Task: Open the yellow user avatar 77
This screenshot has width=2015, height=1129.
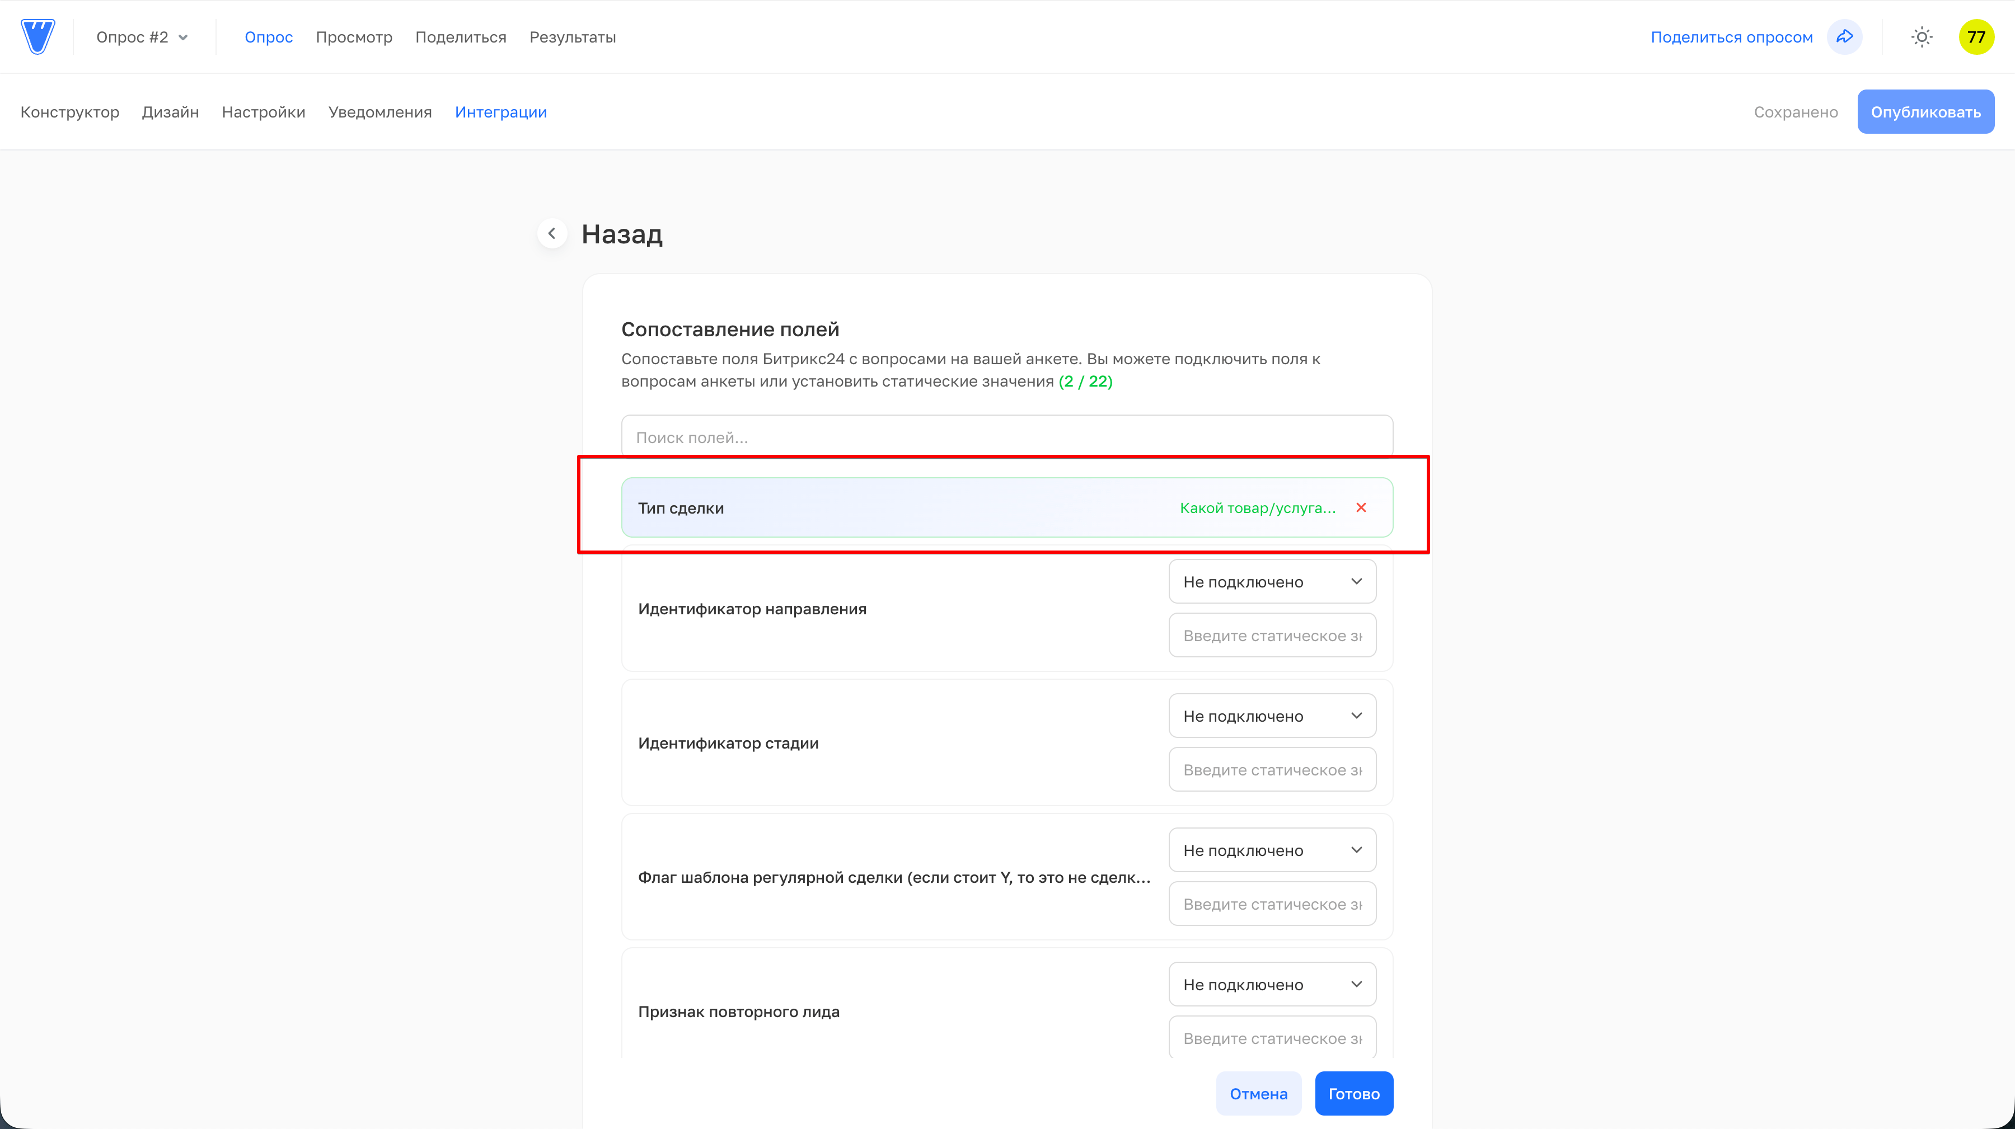Action: pyautogui.click(x=1976, y=37)
